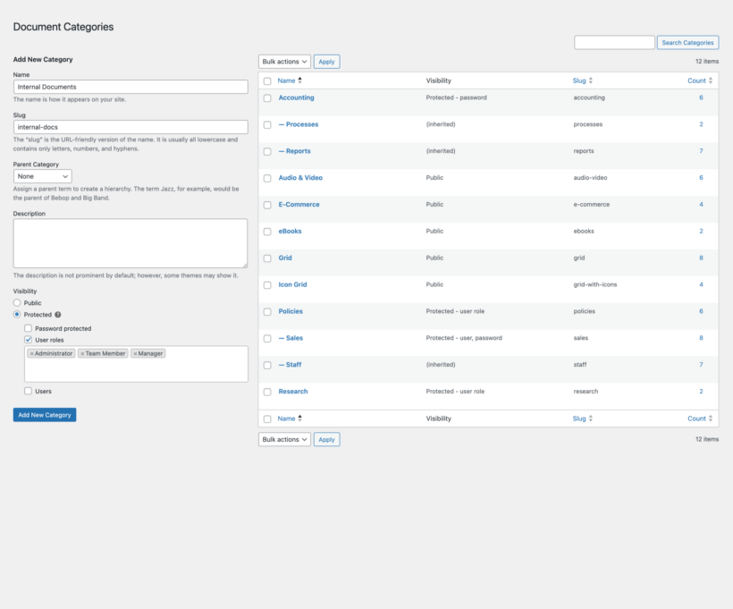The image size is (733, 609).
Task: Click the Add New Category button
Action: pos(46,414)
